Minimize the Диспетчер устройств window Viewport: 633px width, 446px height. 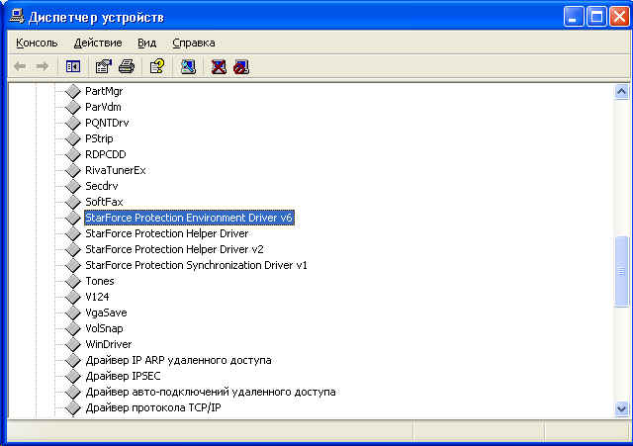tap(574, 17)
